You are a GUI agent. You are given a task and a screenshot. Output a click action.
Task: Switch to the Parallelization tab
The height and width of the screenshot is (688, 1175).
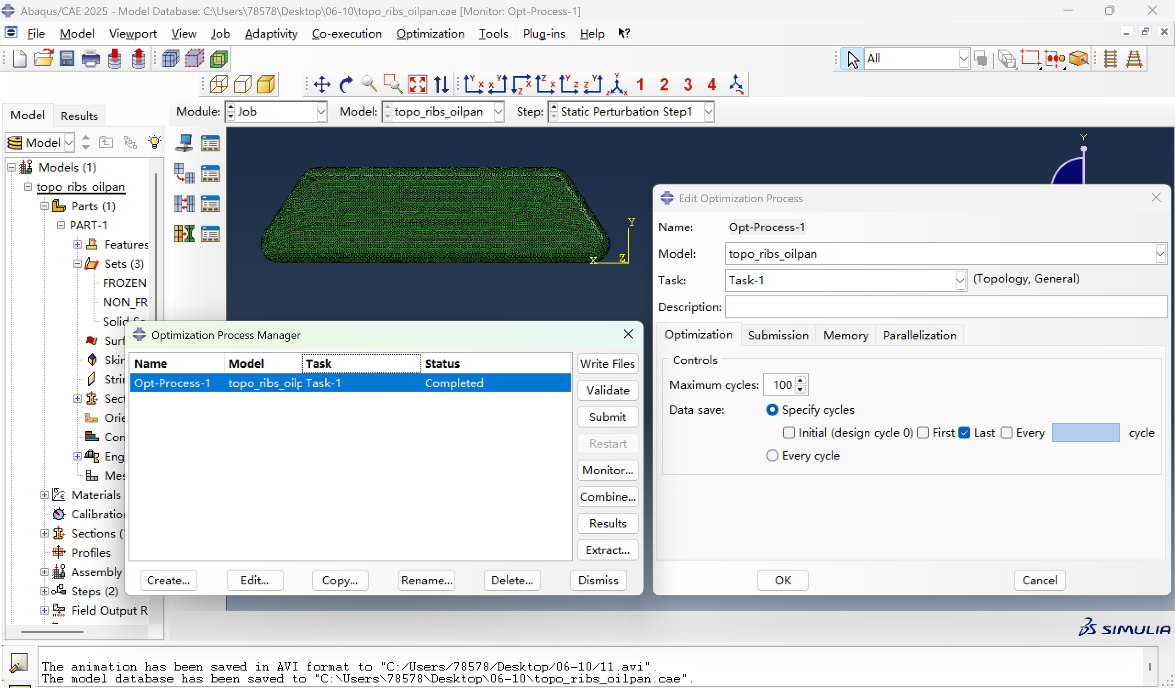[919, 335]
